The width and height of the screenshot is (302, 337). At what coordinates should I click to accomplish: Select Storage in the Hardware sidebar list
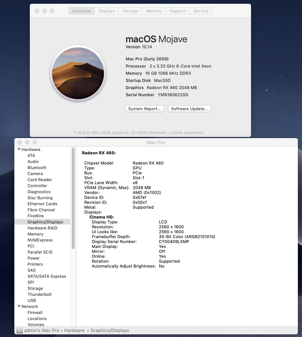pyautogui.click(x=35, y=288)
